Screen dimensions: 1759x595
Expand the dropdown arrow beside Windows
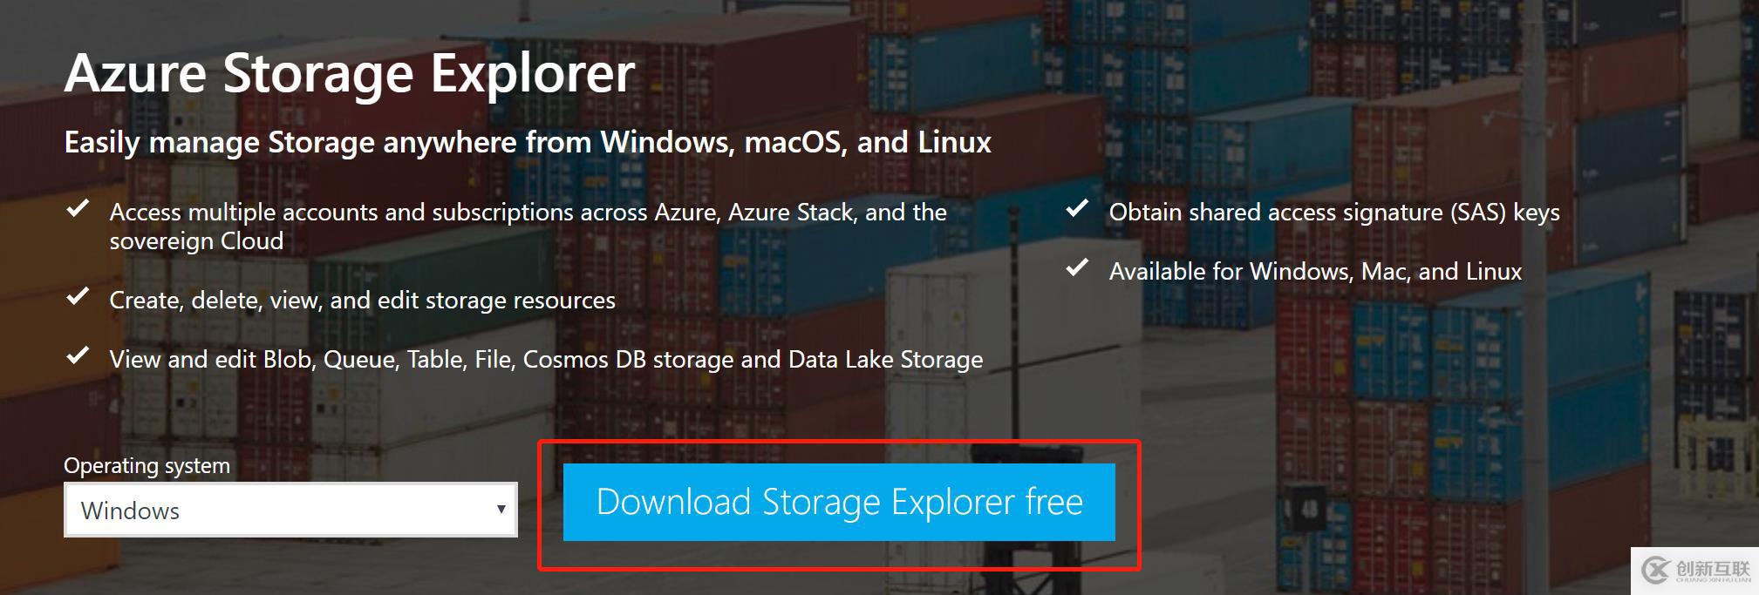501,510
